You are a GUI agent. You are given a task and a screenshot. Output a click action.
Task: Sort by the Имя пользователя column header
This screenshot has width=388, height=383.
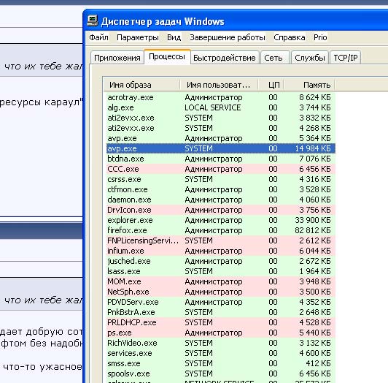coord(219,85)
